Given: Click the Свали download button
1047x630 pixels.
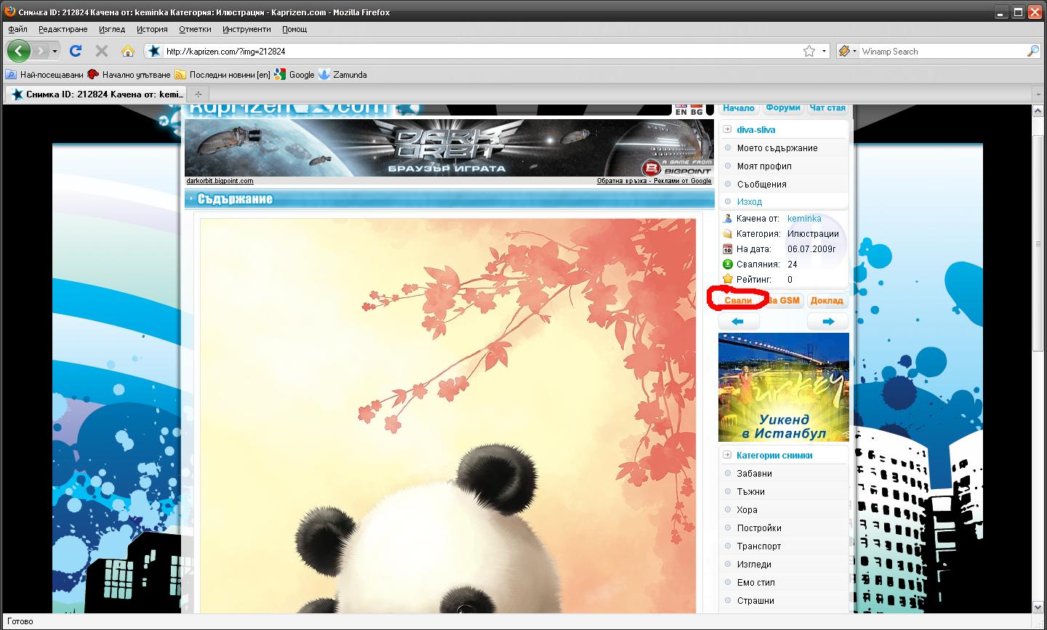Looking at the screenshot, I should pos(738,300).
